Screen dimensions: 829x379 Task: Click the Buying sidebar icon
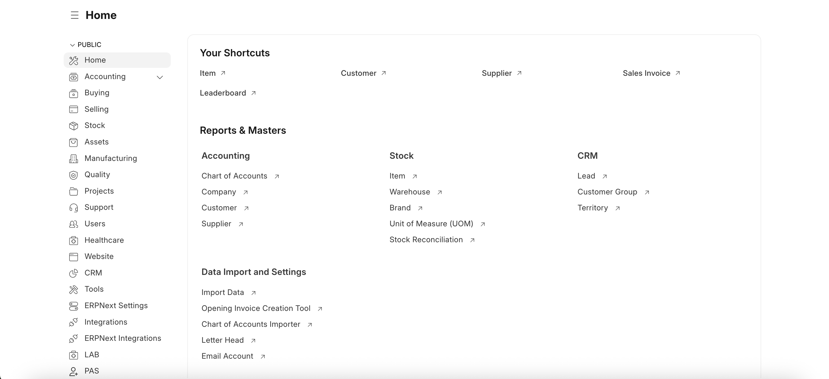[x=74, y=93]
